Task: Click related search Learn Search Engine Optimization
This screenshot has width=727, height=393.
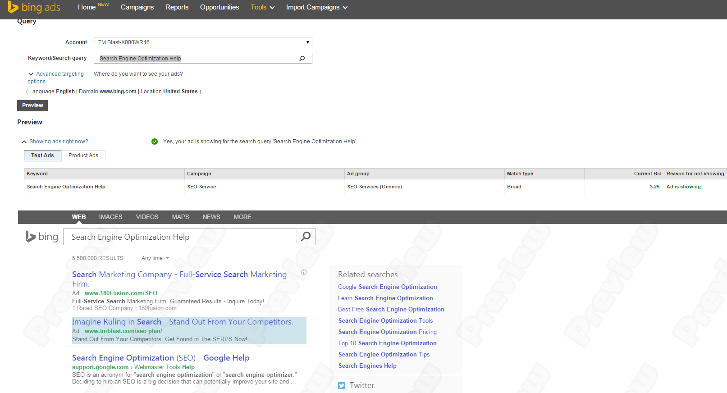Action: tap(385, 298)
